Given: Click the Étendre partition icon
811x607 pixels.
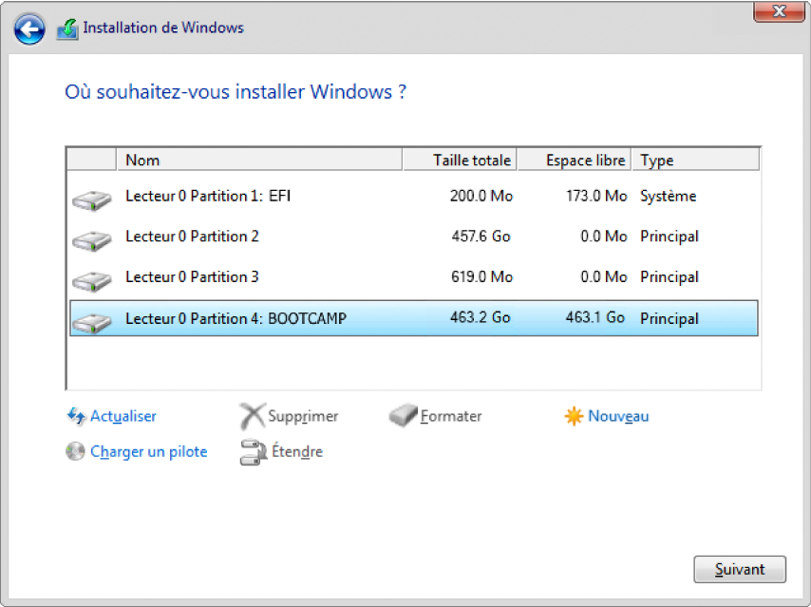Looking at the screenshot, I should pos(252,452).
